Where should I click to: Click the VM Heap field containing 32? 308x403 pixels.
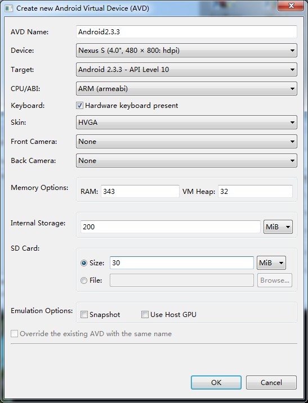pyautogui.click(x=255, y=191)
